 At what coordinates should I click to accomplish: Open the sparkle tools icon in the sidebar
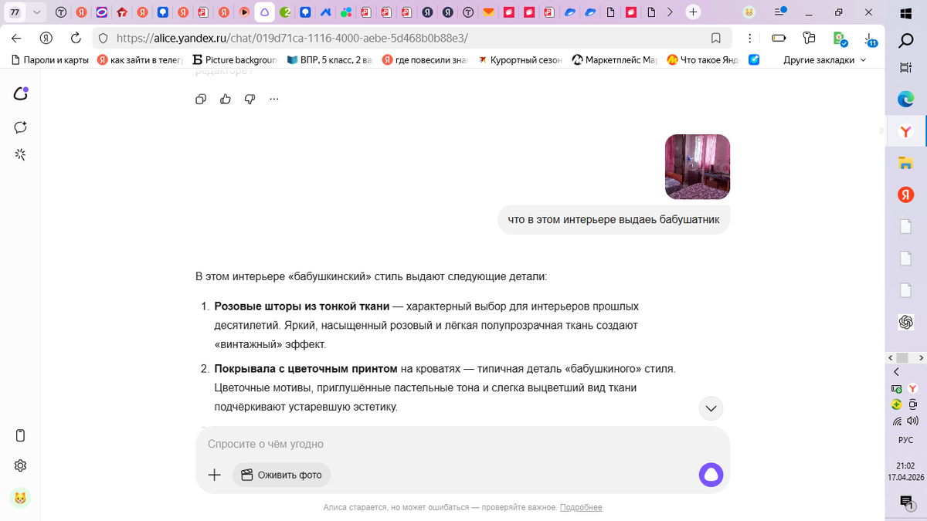pos(21,154)
